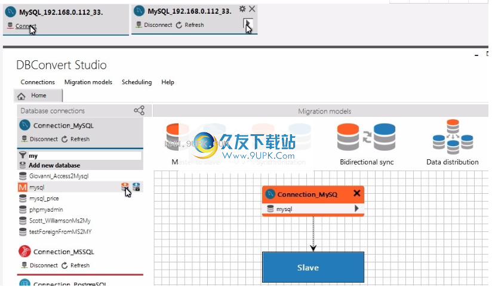Image resolution: width=492 pixels, height=291 pixels.
Task: Select phpmyadmin database
Action: point(46,209)
